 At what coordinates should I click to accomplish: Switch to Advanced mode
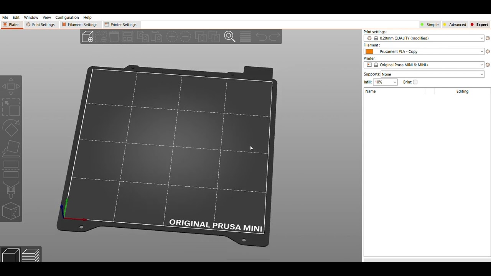[x=454, y=25]
